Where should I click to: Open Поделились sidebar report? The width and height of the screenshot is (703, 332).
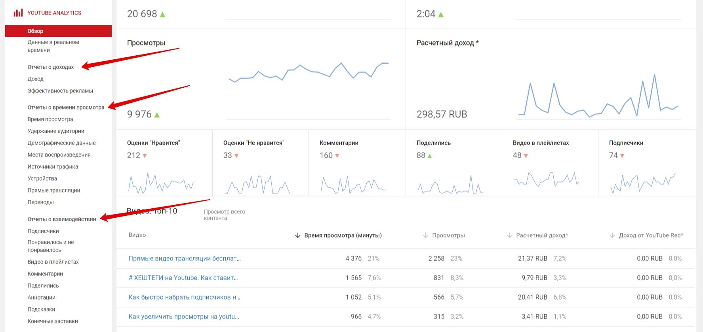click(43, 286)
